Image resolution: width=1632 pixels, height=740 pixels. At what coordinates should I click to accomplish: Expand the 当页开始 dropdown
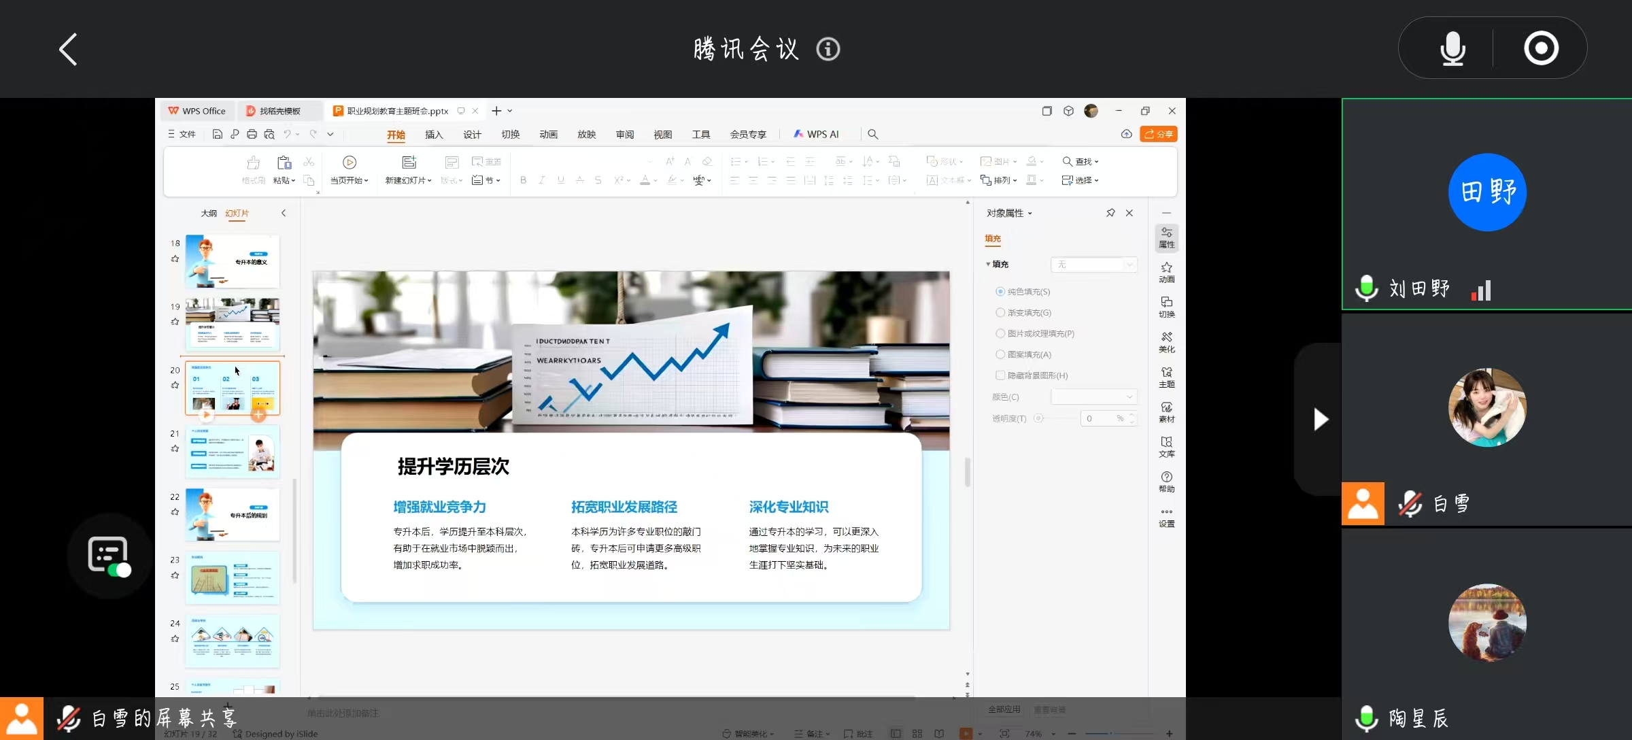click(367, 181)
